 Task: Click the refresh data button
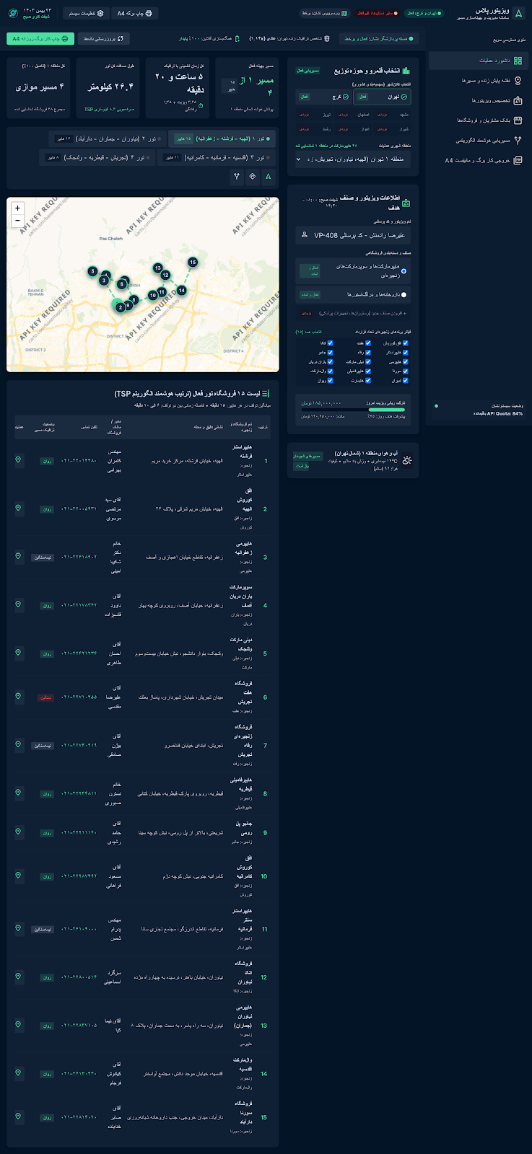click(x=103, y=38)
